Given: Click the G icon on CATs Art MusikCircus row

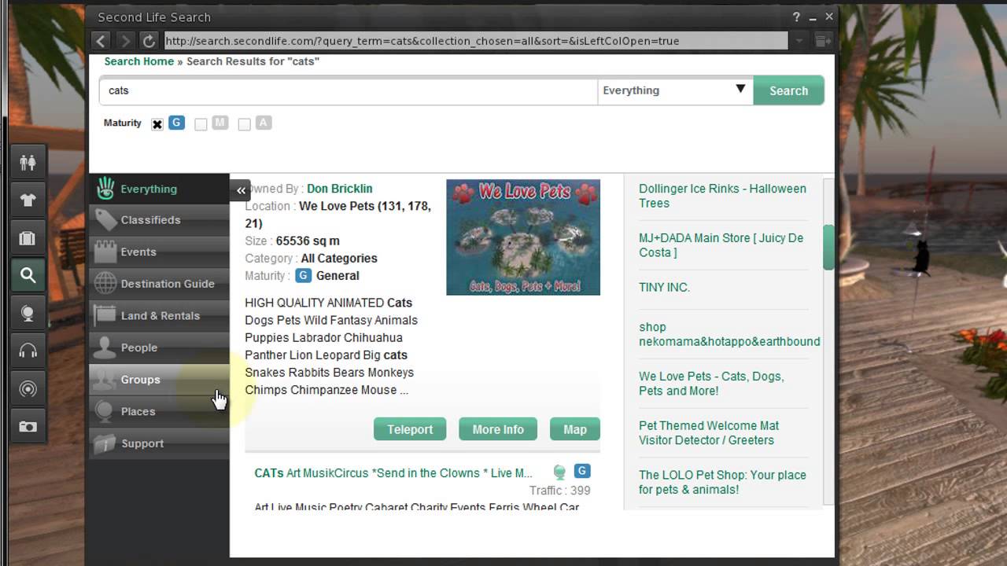Looking at the screenshot, I should pos(581,471).
